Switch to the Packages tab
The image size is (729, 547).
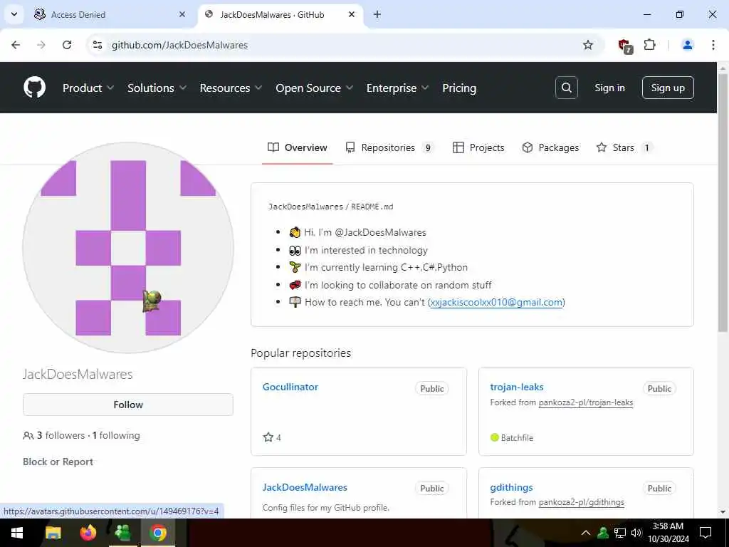pyautogui.click(x=550, y=147)
